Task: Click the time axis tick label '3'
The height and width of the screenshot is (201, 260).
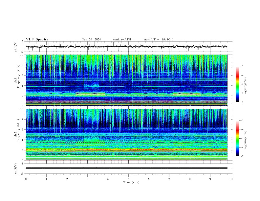Action: pyautogui.click(x=87, y=179)
